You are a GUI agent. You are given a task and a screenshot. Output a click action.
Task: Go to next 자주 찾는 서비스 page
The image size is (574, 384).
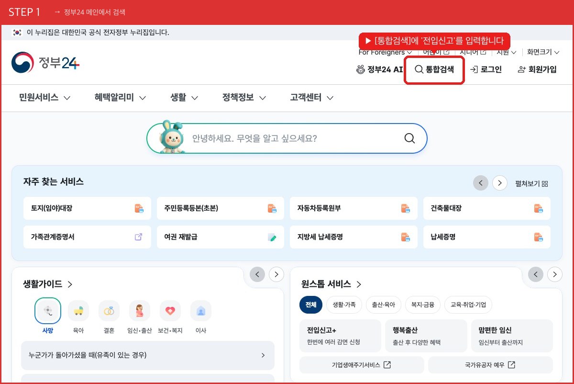point(500,183)
